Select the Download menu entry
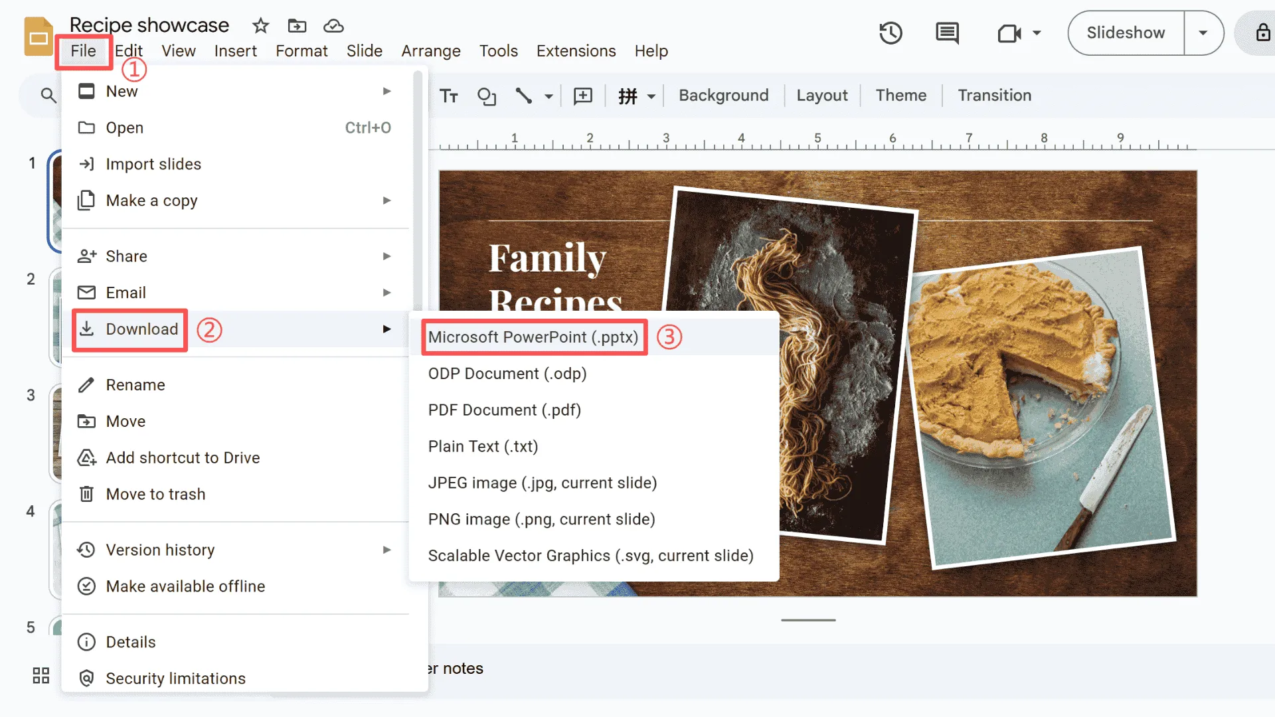 236,329
